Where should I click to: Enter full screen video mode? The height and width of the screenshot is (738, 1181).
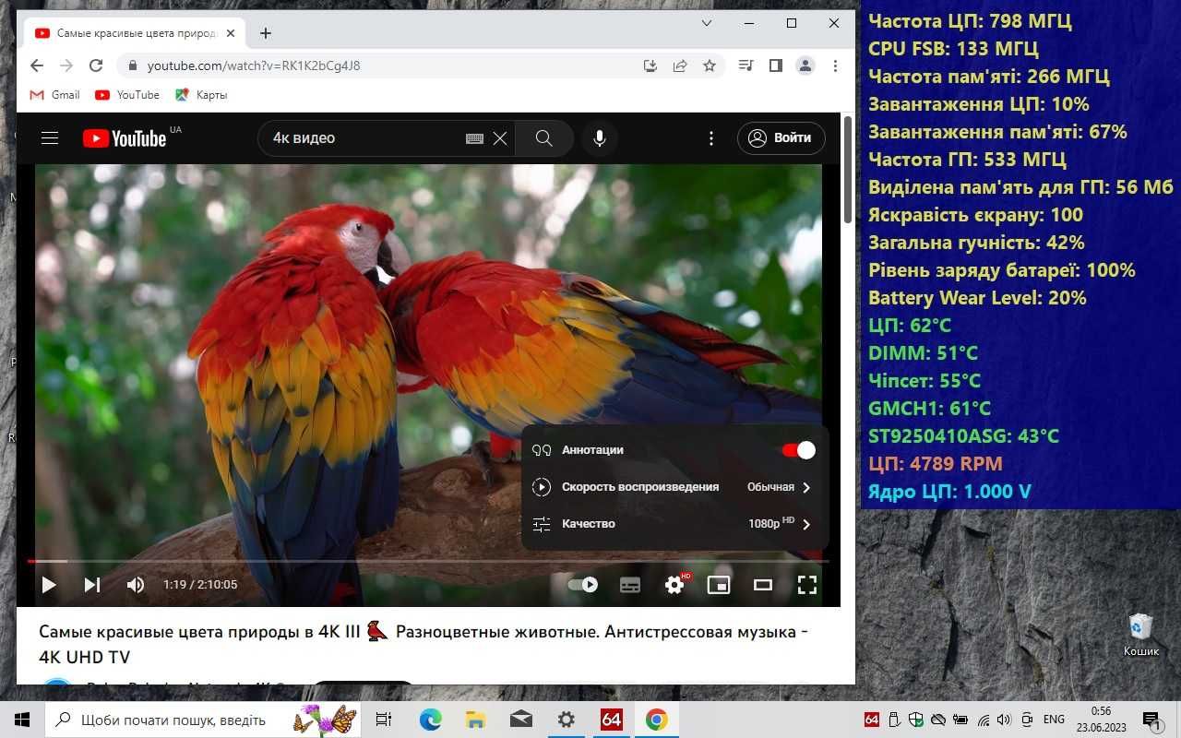click(x=807, y=585)
